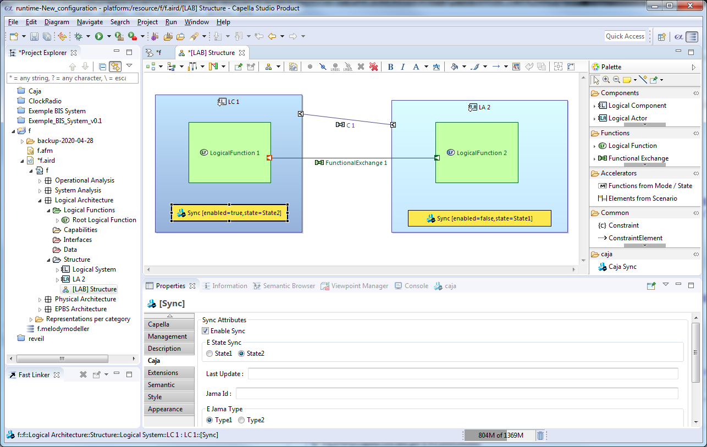707x447 pixels.
Task: Click the Pin/Unpin diagram toolbar icon
Action: tap(238, 67)
